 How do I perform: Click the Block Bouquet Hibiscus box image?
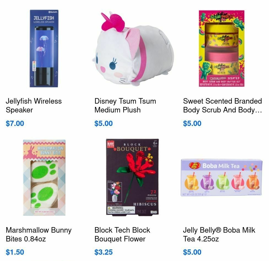(x=132, y=177)
